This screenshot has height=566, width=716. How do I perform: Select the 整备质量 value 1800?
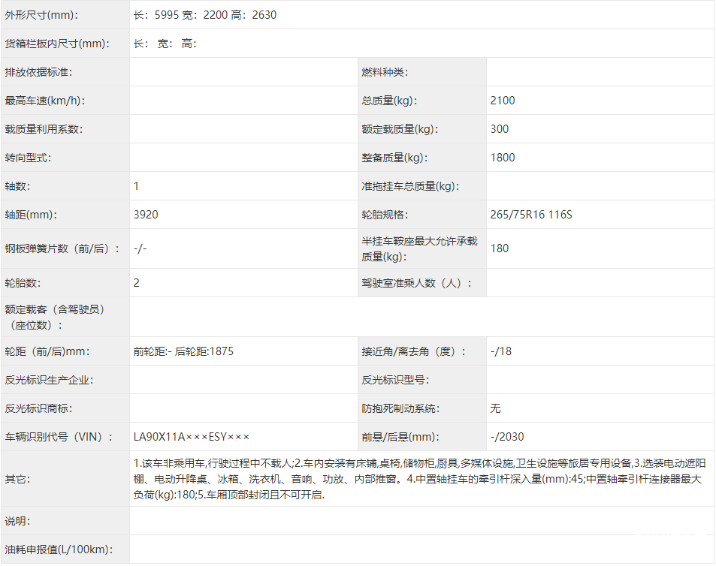(503, 158)
